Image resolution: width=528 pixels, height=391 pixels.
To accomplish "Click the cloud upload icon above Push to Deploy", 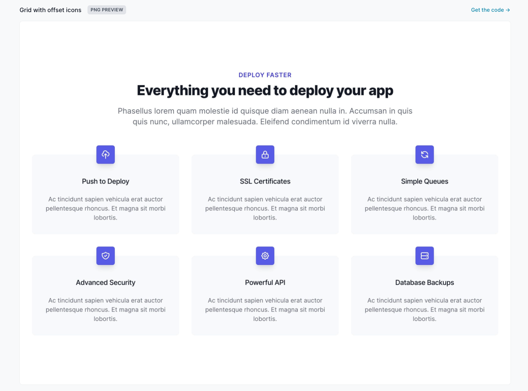I will coord(105,154).
